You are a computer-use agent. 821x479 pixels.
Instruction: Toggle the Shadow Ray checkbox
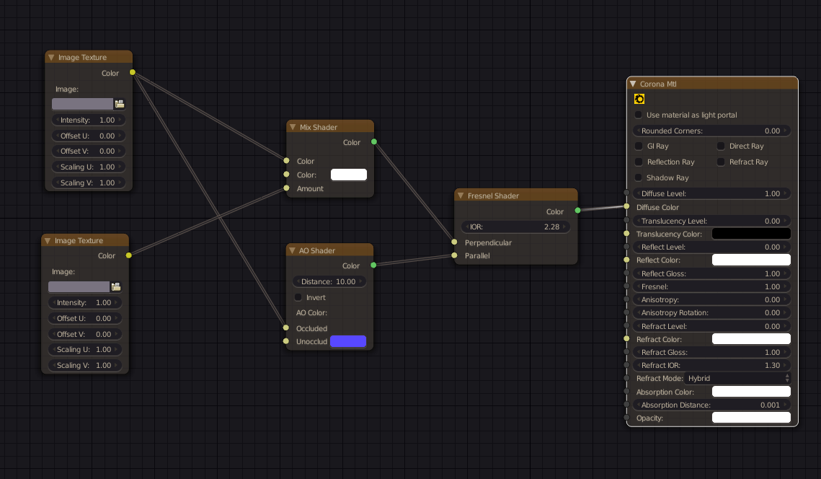pyautogui.click(x=638, y=177)
